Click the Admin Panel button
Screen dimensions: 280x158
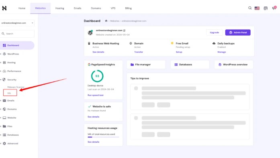[x=238, y=32]
